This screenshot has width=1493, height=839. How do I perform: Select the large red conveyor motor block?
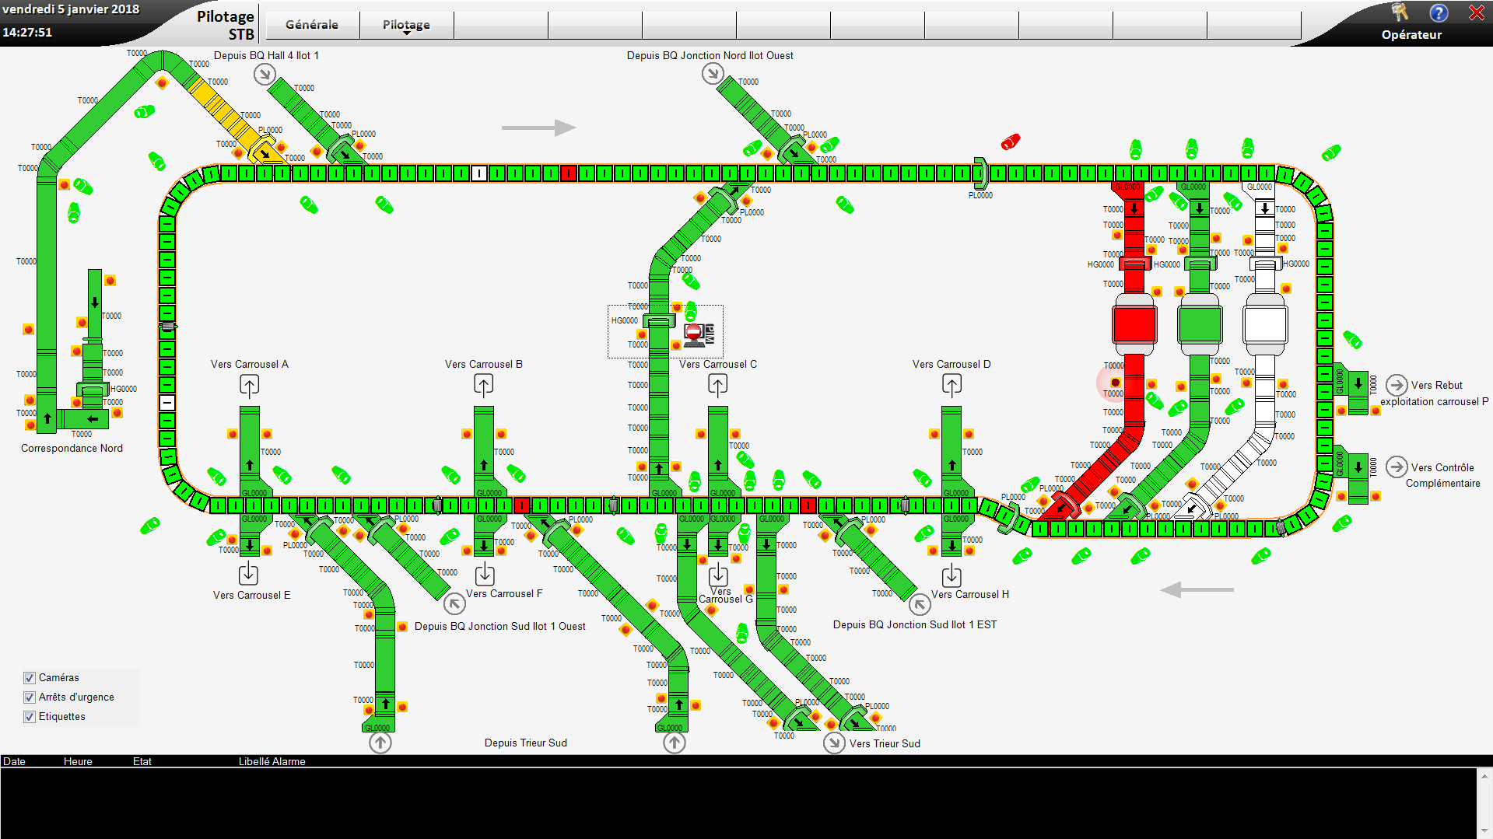click(1134, 324)
